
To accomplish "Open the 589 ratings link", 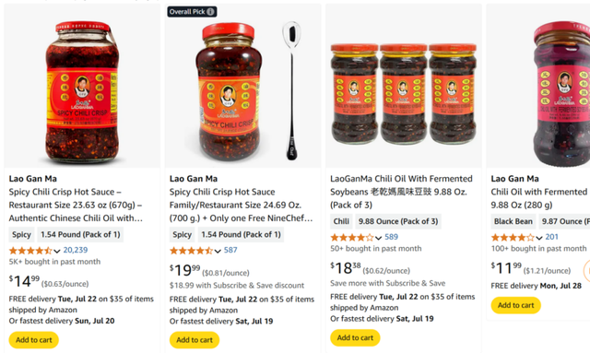I will click(x=391, y=237).
